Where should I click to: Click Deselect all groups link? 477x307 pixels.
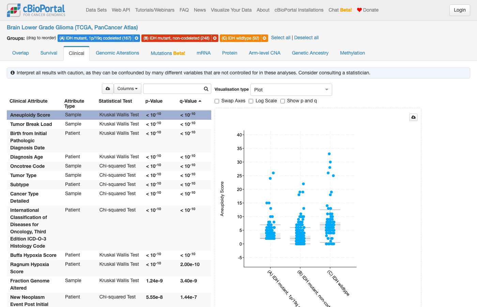click(306, 38)
